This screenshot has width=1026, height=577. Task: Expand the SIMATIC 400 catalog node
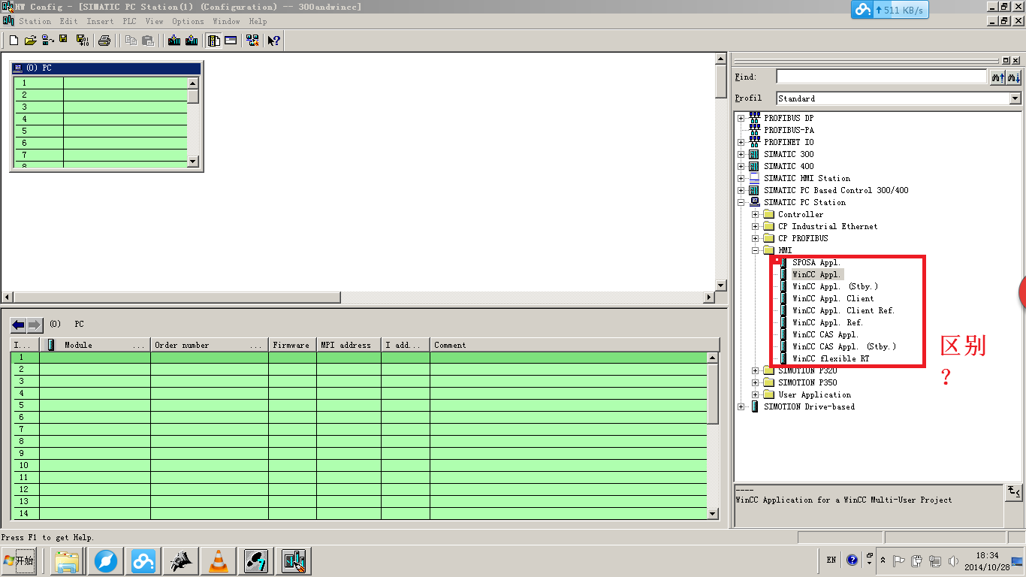pos(741,166)
